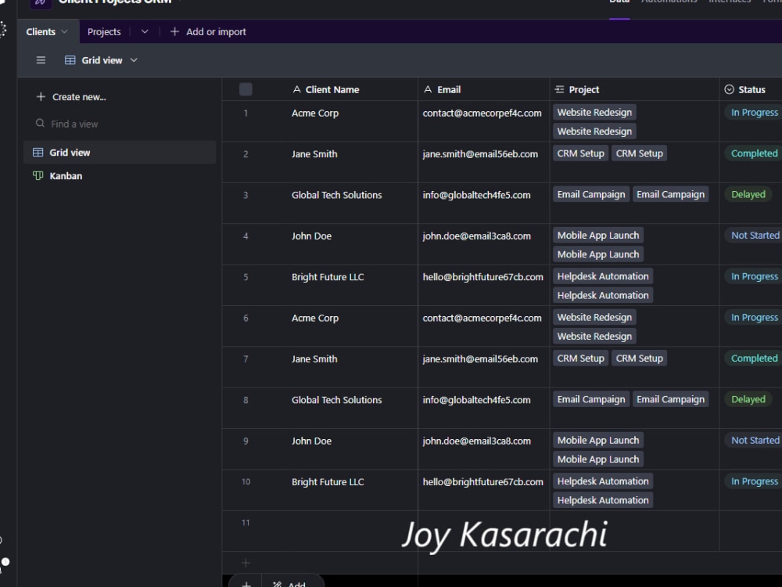Viewport: 782px width, 587px height.
Task: Click the text-field icon in Client Name header
Action: tap(296, 89)
